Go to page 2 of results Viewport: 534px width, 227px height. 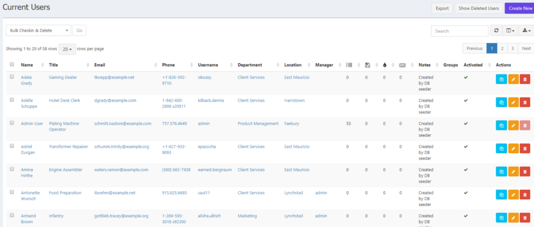click(502, 48)
